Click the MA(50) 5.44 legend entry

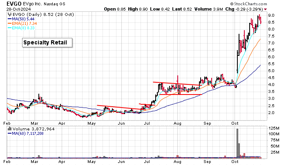pos(21,19)
